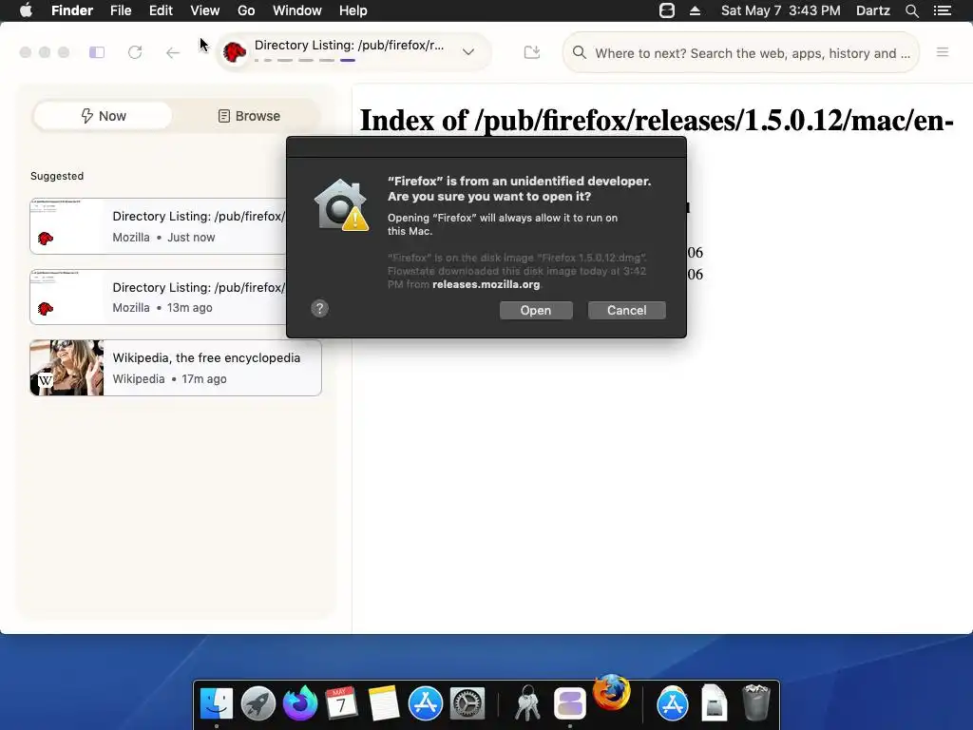This screenshot has height=730, width=973.
Task: Toggle the sidebar panel icon
Action: [97, 53]
